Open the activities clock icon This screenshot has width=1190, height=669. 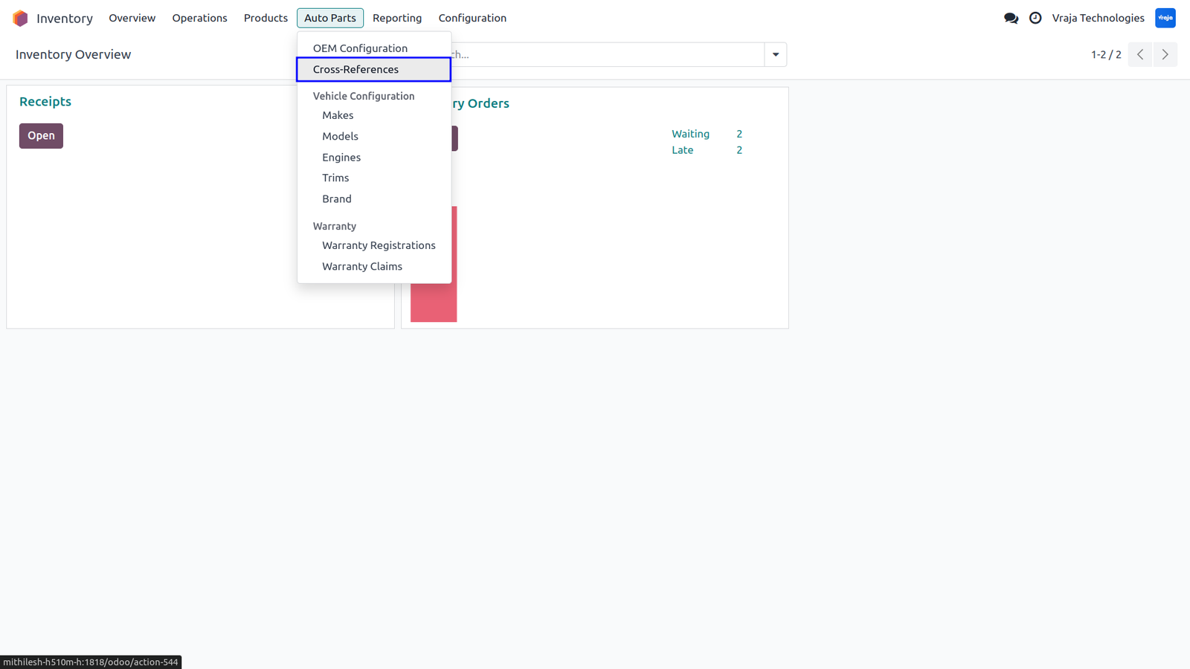(x=1035, y=18)
